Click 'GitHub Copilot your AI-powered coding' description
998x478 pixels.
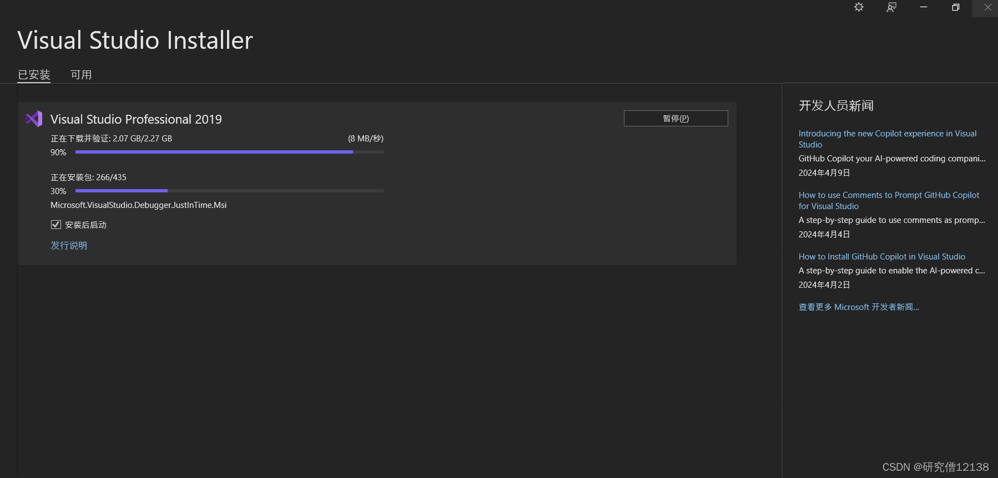892,159
